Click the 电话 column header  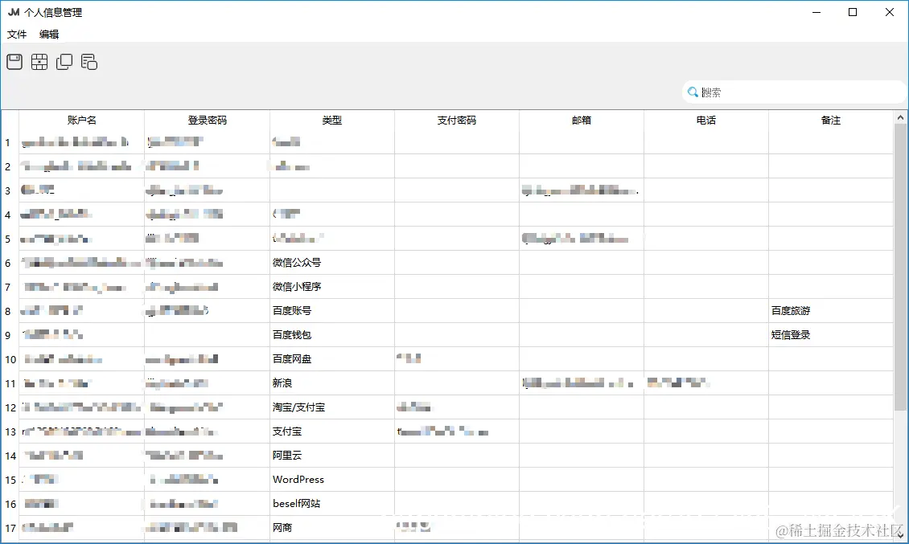tap(706, 121)
